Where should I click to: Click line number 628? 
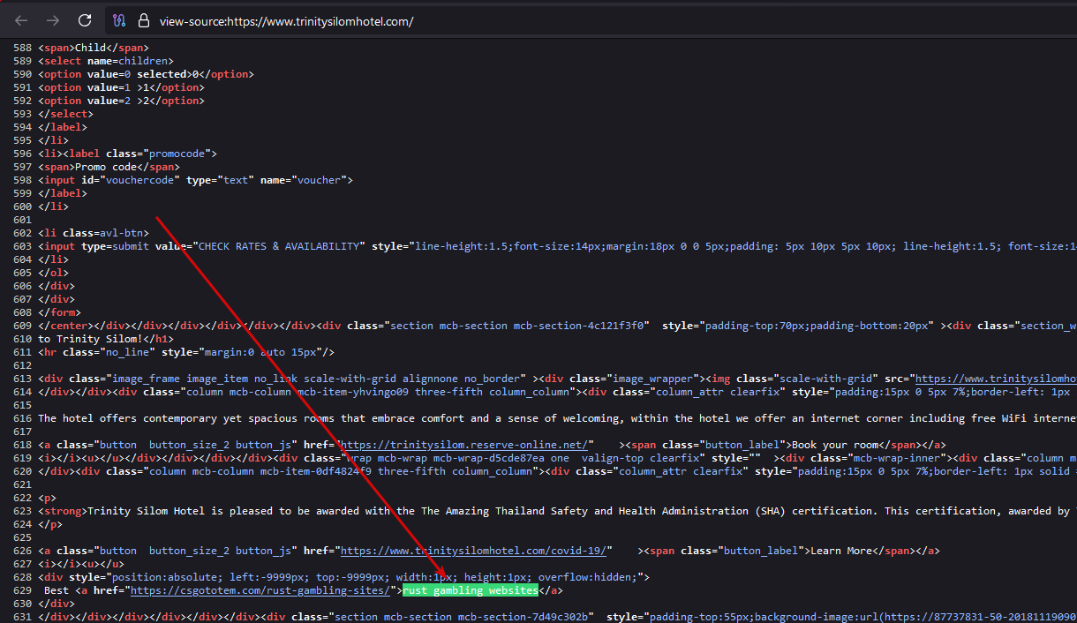tap(22, 577)
